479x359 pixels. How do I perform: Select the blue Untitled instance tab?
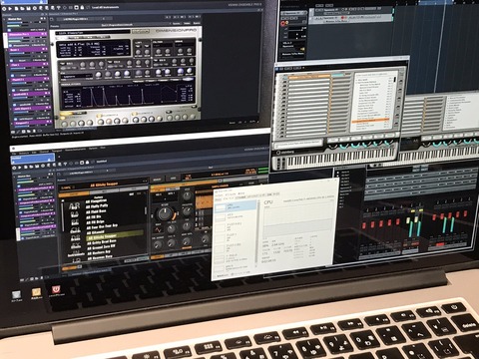pyautogui.click(x=32, y=159)
